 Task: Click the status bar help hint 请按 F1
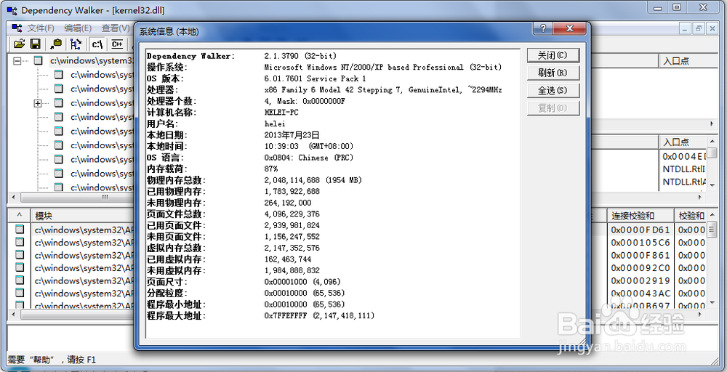click(x=81, y=359)
